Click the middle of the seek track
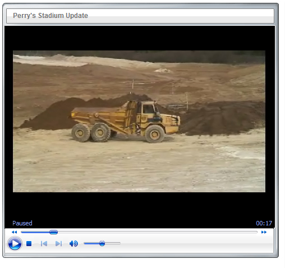 pyautogui.click(x=139, y=232)
